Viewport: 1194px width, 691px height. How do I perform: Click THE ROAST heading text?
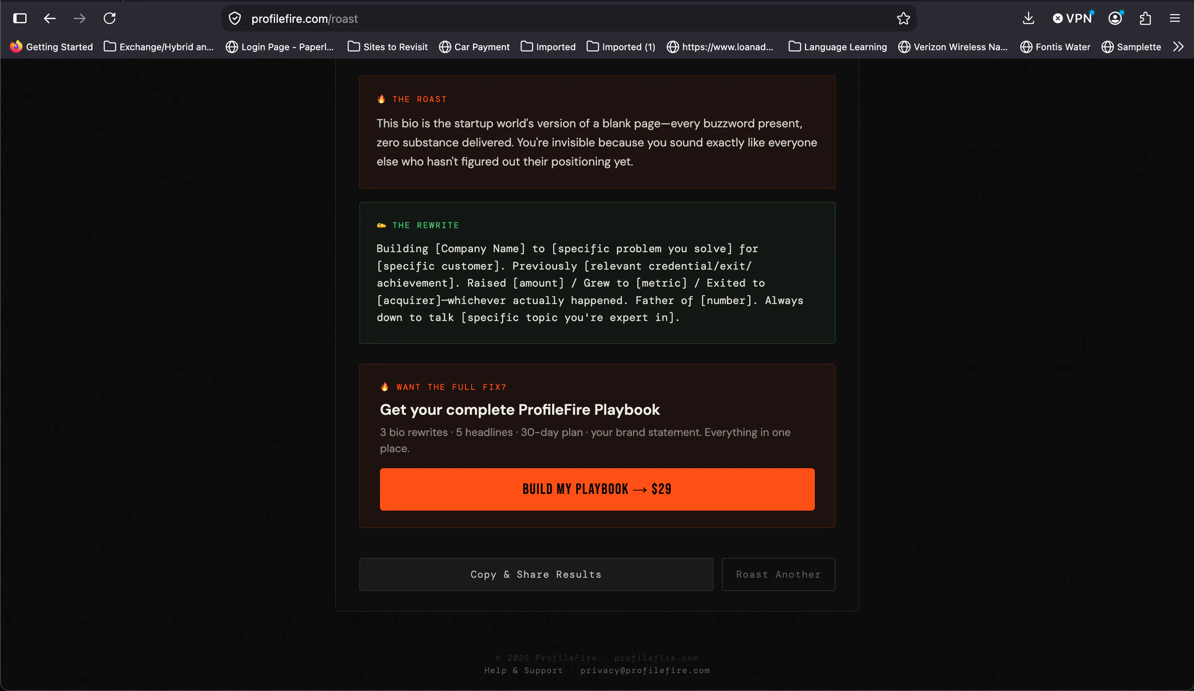pos(419,99)
